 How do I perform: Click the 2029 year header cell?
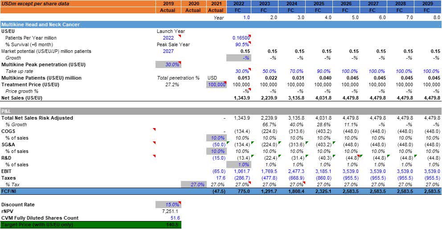tap(428, 4)
